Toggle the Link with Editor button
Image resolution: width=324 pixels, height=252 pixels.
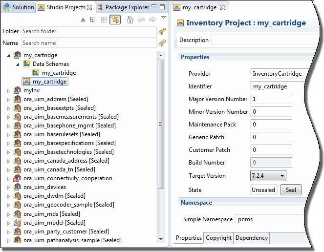click(116, 20)
